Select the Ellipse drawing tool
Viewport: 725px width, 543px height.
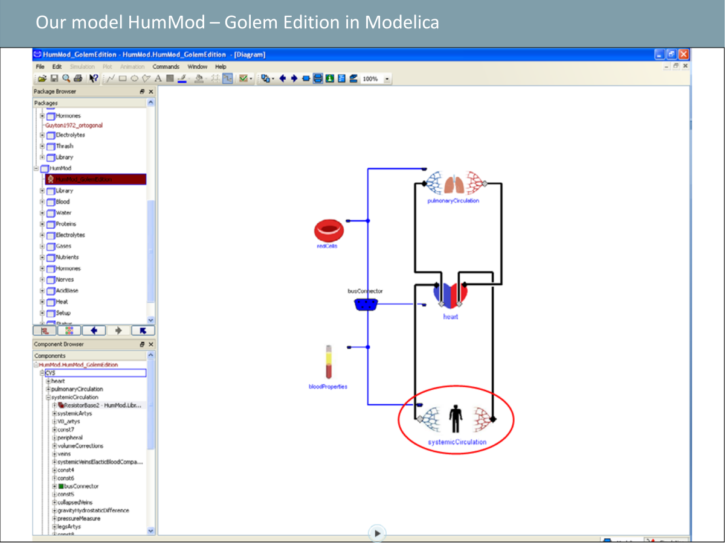point(134,78)
